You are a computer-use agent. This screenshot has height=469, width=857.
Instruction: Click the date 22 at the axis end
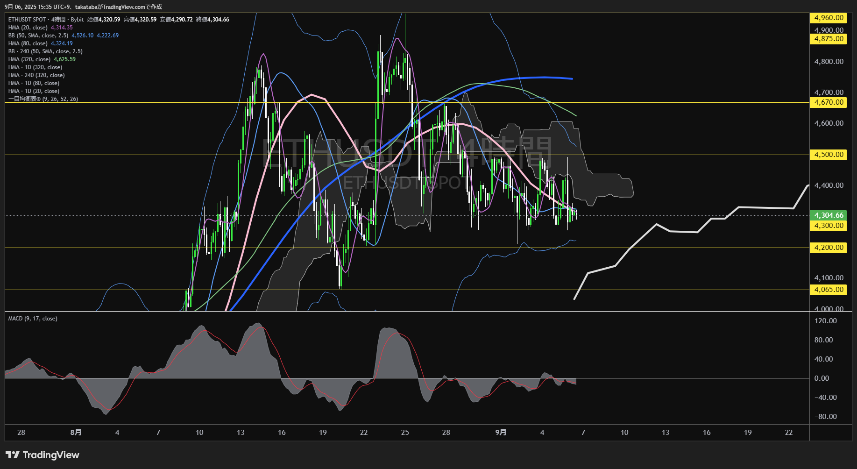[789, 433]
